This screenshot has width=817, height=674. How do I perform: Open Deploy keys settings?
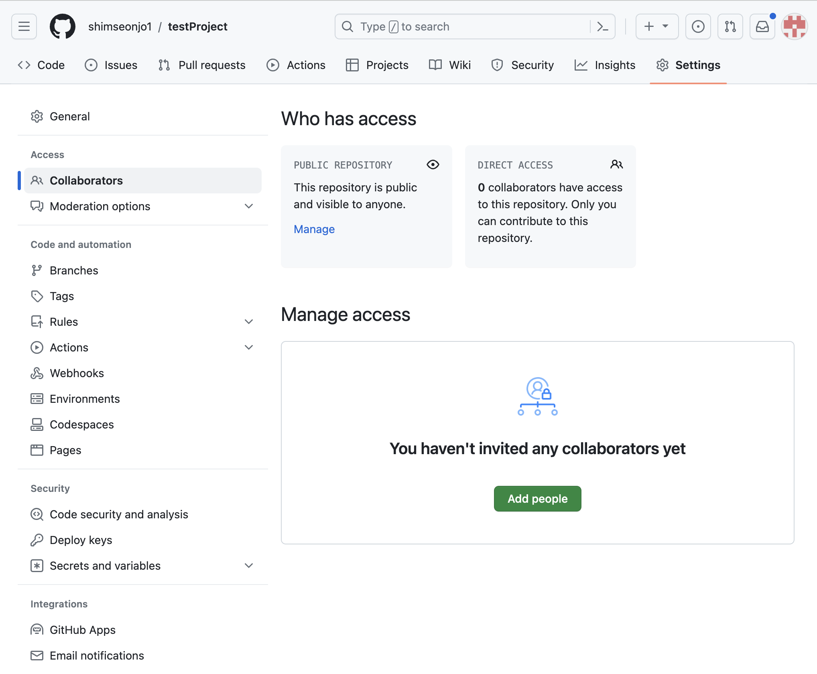(81, 540)
